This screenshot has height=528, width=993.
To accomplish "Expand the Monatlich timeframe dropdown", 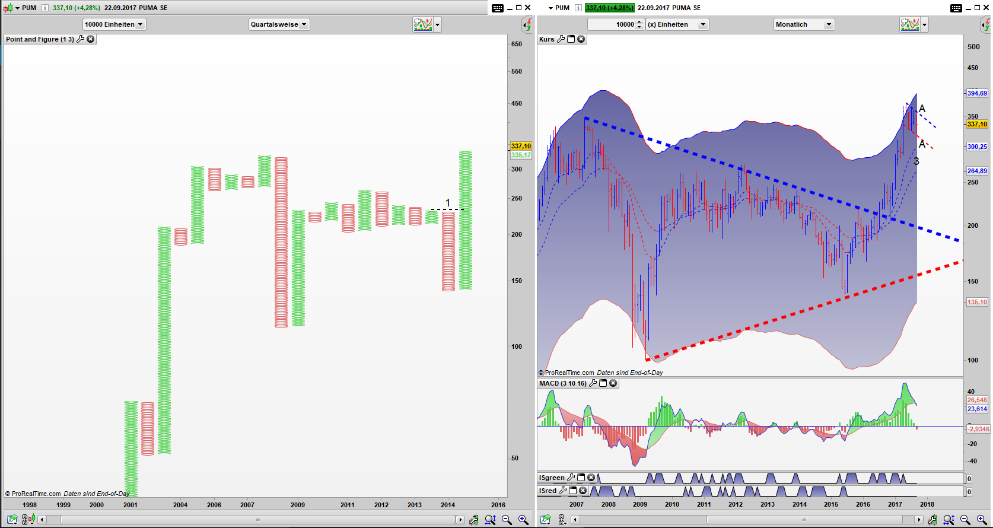I will pyautogui.click(x=804, y=24).
